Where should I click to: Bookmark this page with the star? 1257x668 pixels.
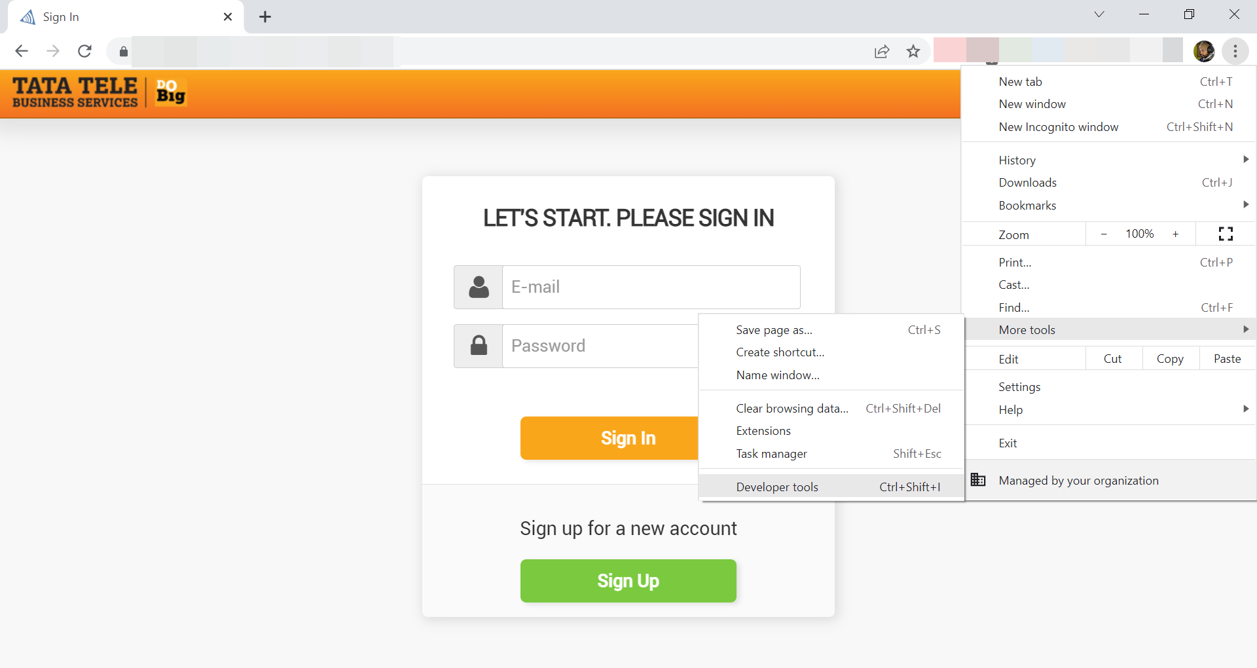point(913,51)
